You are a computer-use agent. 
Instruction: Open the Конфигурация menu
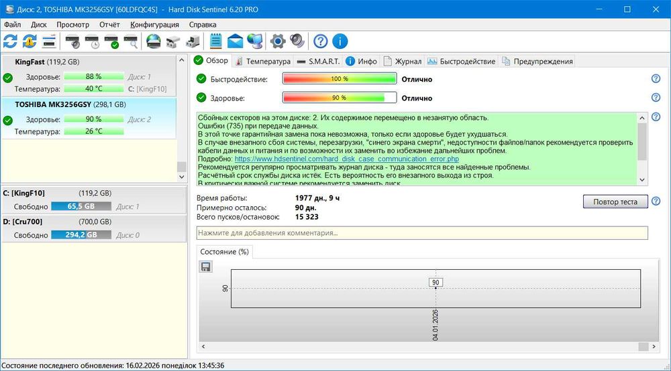(x=154, y=24)
